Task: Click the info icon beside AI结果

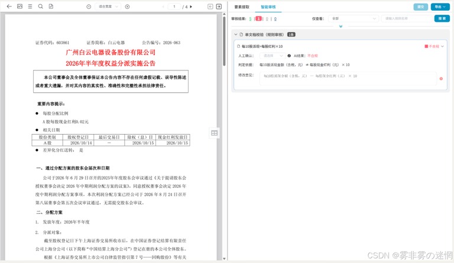Action: (289, 56)
